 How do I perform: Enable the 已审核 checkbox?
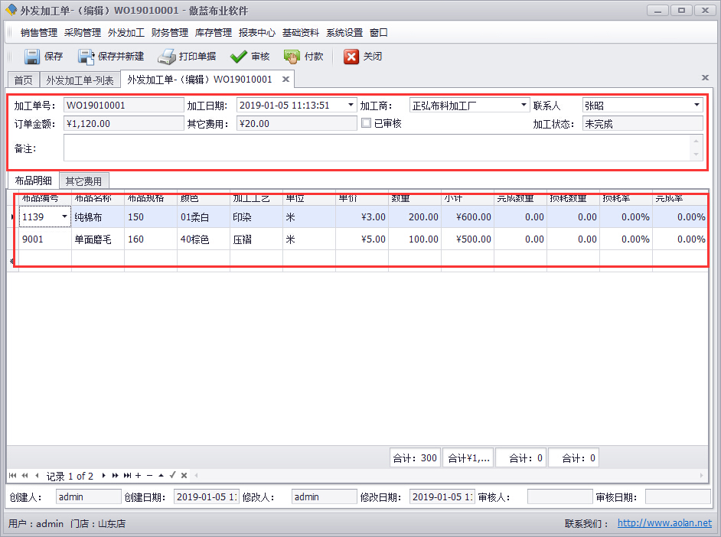[x=365, y=122]
